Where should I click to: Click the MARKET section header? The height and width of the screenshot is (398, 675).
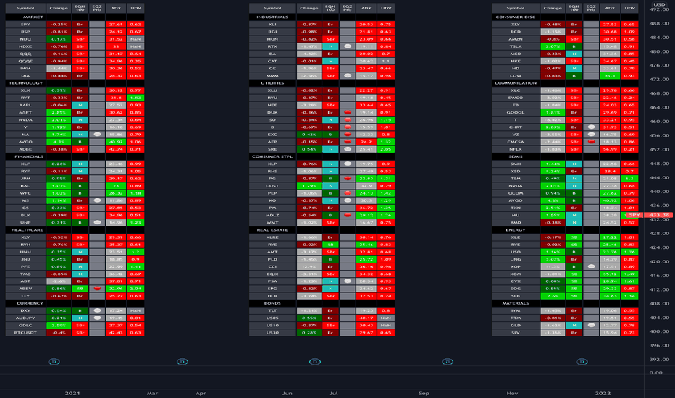coord(33,17)
